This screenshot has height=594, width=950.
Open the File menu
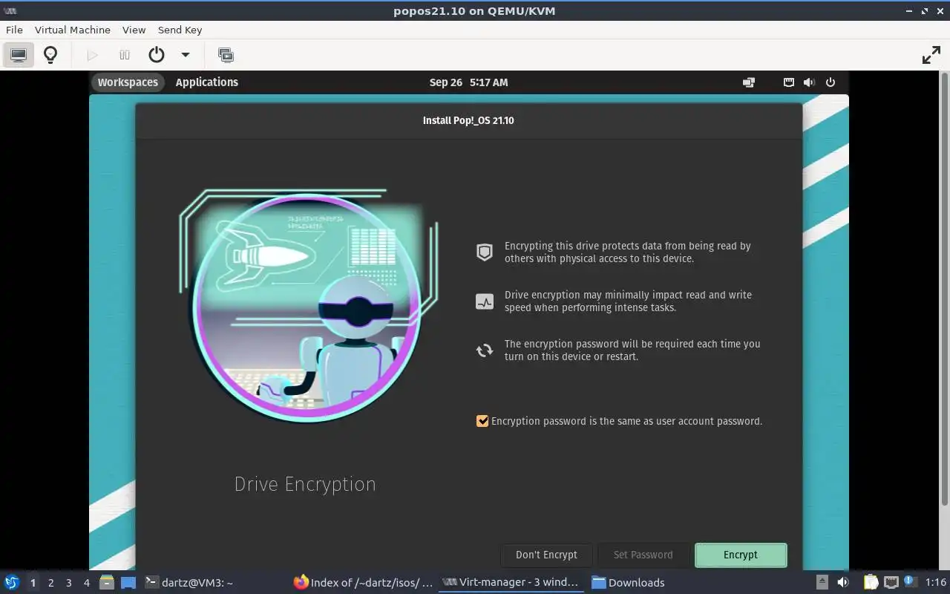tap(14, 30)
